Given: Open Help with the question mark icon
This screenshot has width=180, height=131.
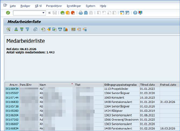Looking at the screenshot, I should [135, 13].
